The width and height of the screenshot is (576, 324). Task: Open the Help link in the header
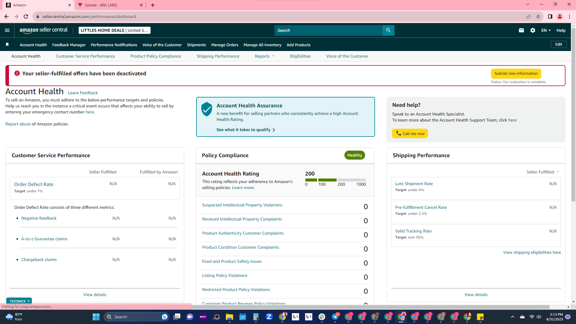(x=561, y=30)
